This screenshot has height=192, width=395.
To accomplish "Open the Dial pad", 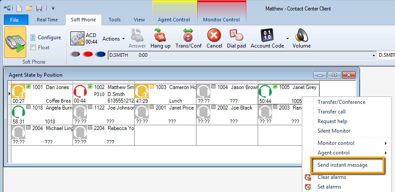I will pos(237,35).
